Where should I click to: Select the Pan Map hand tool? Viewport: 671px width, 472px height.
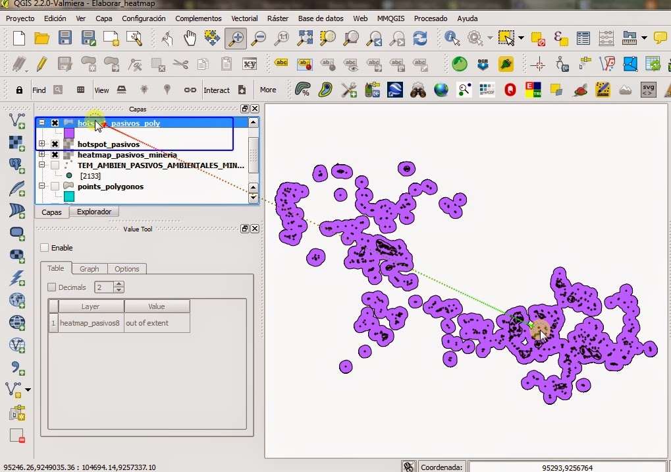(190, 38)
